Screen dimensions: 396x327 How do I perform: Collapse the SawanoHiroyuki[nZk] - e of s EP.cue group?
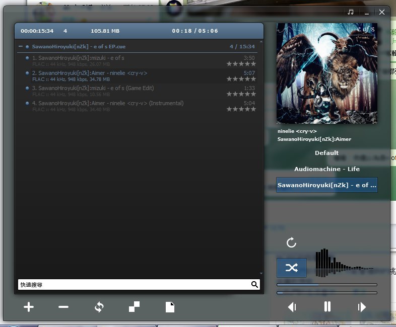pos(21,46)
